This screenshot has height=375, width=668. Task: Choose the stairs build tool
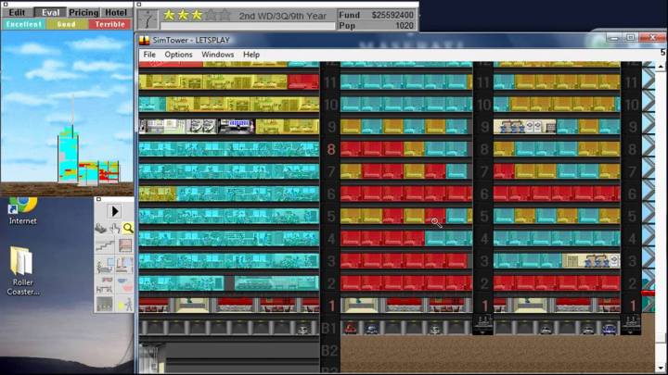coord(102,246)
